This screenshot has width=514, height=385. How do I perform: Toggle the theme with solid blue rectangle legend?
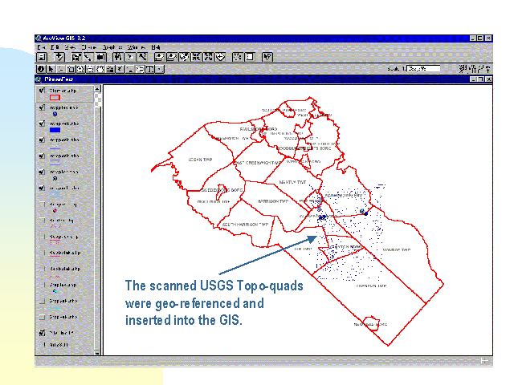(x=40, y=124)
